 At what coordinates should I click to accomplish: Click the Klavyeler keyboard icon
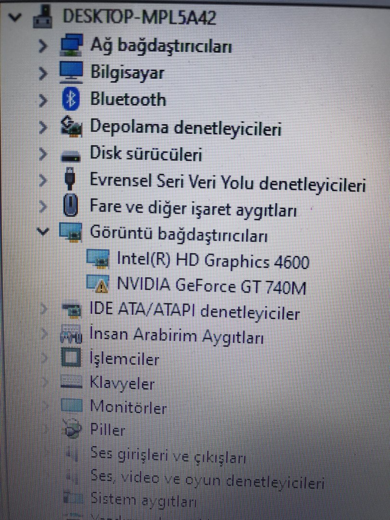pyautogui.click(x=71, y=382)
